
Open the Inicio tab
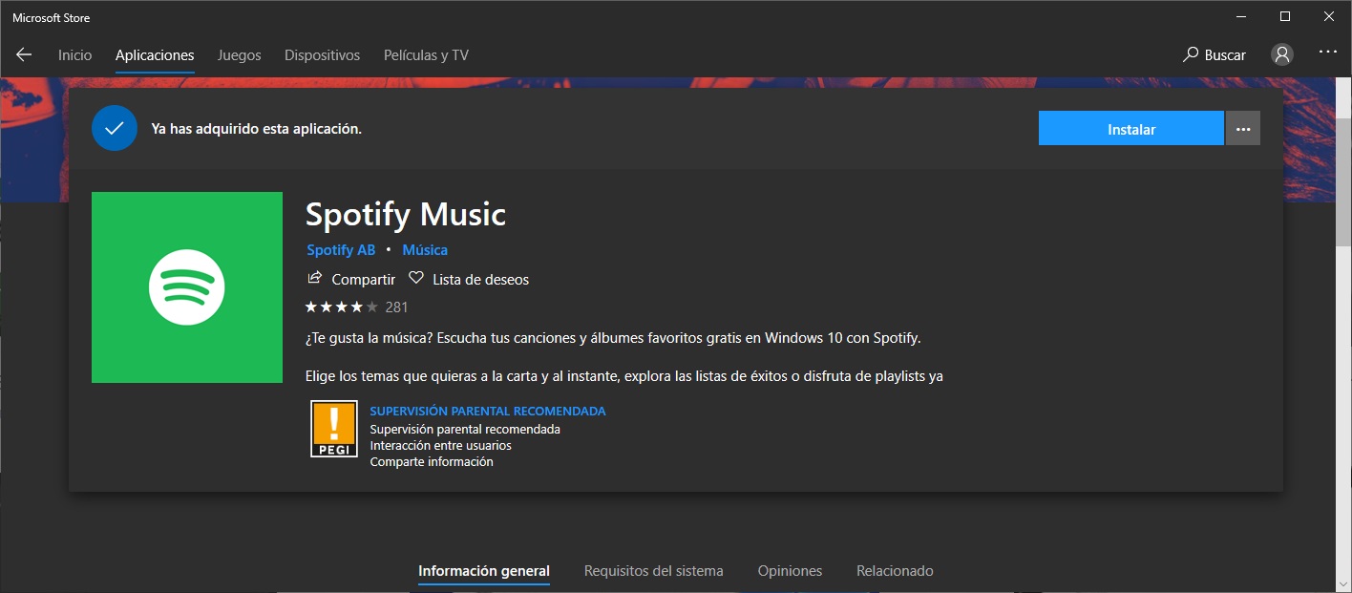(x=74, y=55)
